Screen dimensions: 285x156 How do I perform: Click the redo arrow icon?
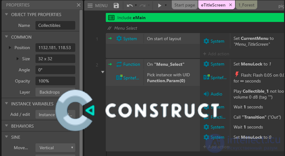142,6
